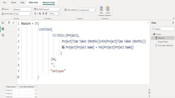Screen dimensions: 175x98
Task: Select the Measure tools tab
Action: tap(49, 2)
